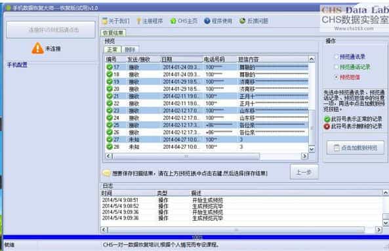Open 关于我们 (About us) toolbar icon
Screen dimensions: 389x251
pyautogui.click(x=105, y=21)
